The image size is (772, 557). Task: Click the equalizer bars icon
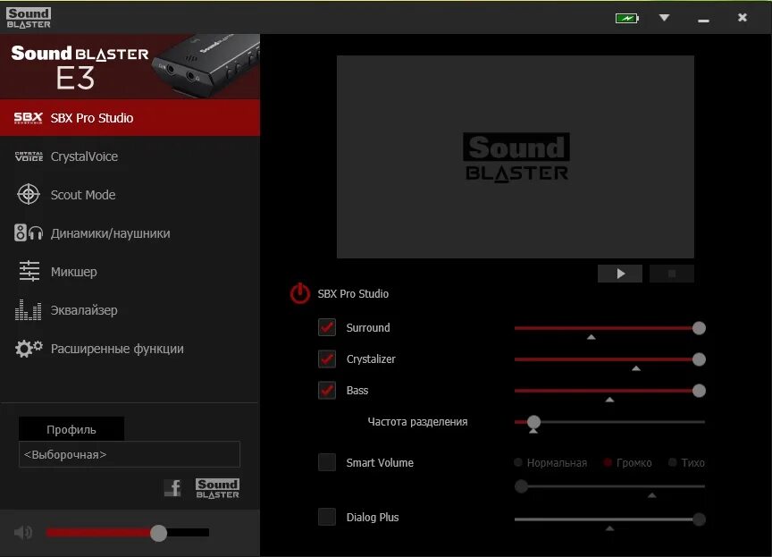[x=28, y=309]
